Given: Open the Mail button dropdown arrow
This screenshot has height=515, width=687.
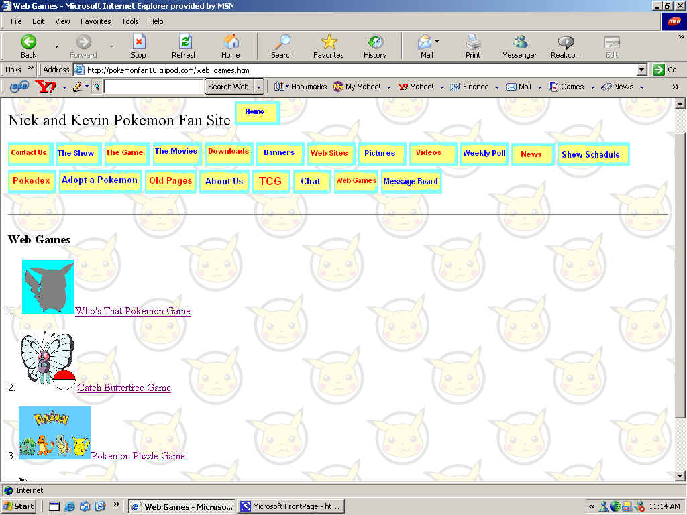Looking at the screenshot, I should 437,42.
